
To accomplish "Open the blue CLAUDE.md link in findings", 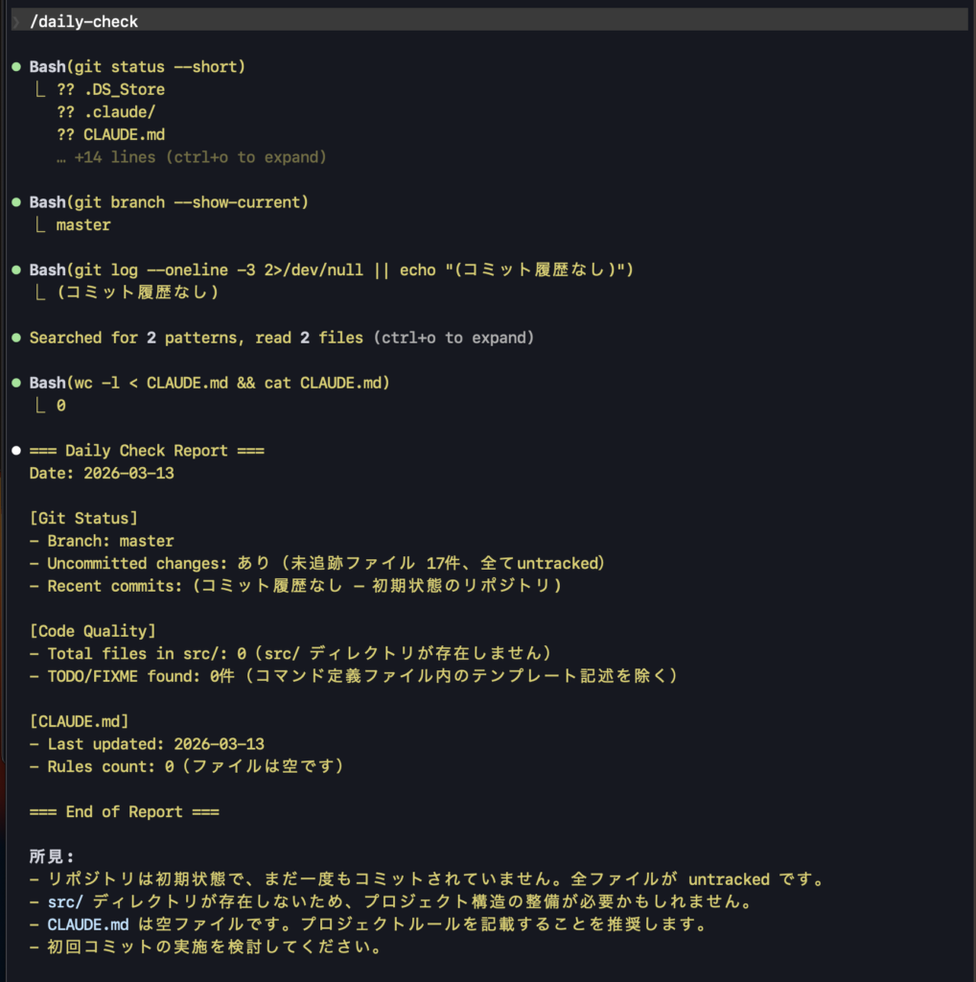I will pos(87,925).
